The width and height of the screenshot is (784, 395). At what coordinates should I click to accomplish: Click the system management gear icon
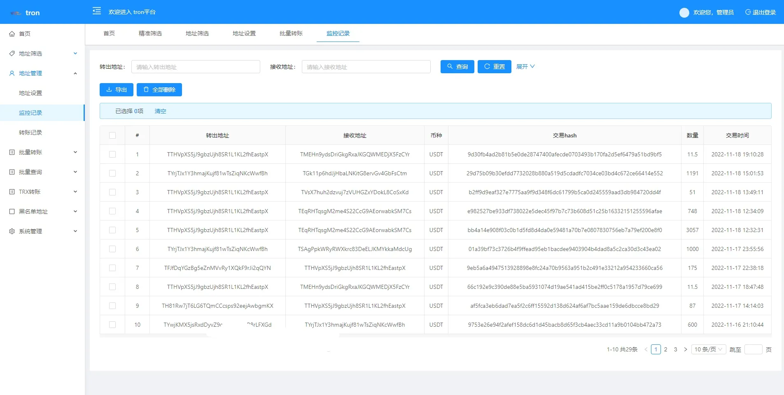click(x=12, y=231)
